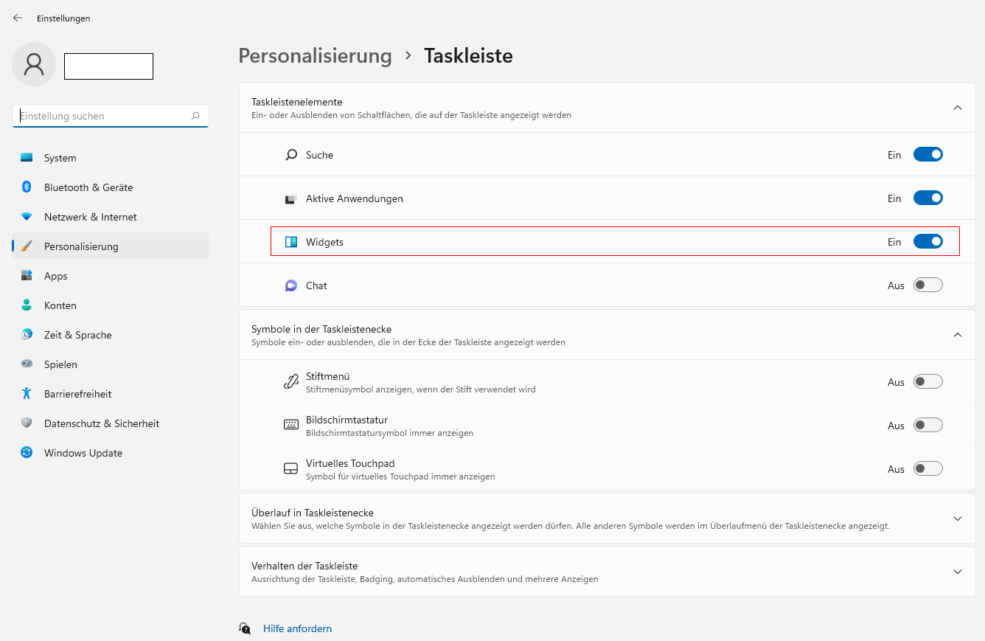The image size is (985, 641).
Task: Click the Barrierefreiheit accessibility icon
Action: tap(27, 394)
